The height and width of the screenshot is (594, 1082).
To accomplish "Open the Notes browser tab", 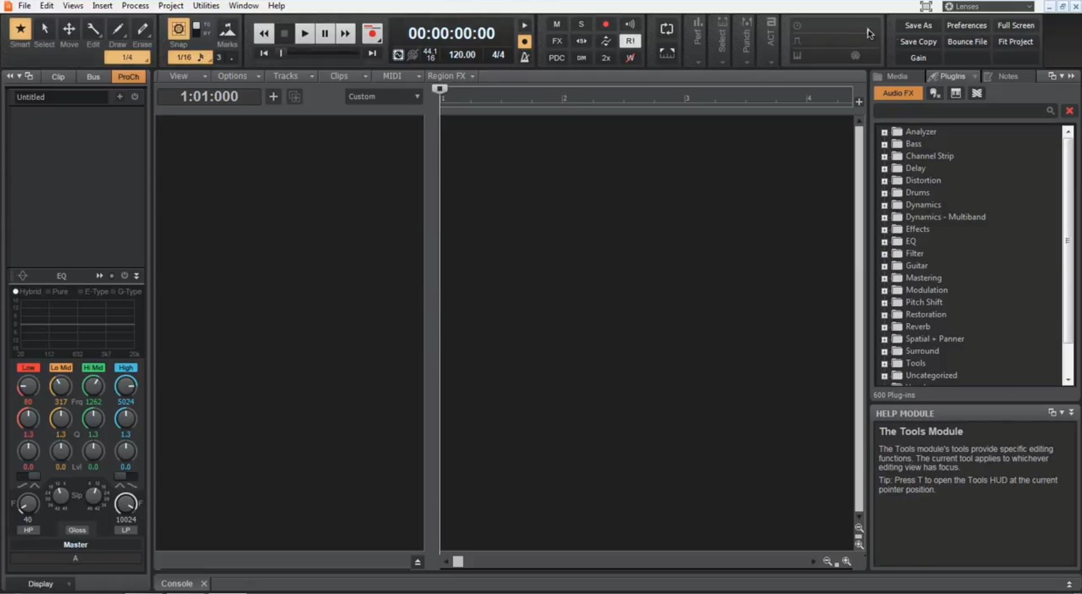I will [1008, 76].
